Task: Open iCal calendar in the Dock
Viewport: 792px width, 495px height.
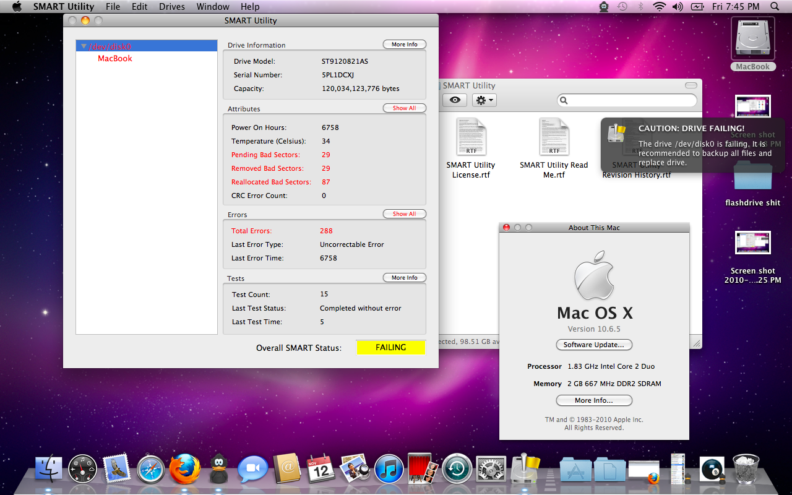Action: pyautogui.click(x=321, y=469)
